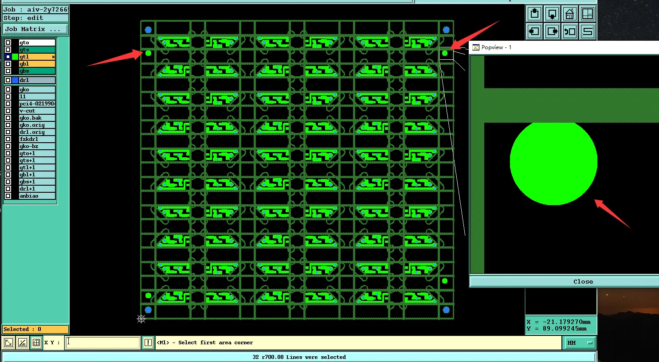Click the blue drl color swatch
Screen dimensions: 659x362
point(15,80)
